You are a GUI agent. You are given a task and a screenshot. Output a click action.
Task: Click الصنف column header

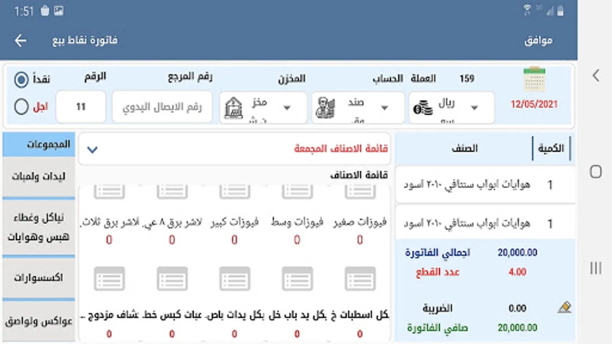464,148
